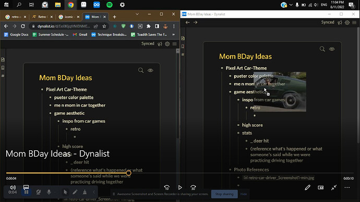Show the hidden bookmarks overflow chevron
360x202 pixels.
pyautogui.click(x=173, y=34)
